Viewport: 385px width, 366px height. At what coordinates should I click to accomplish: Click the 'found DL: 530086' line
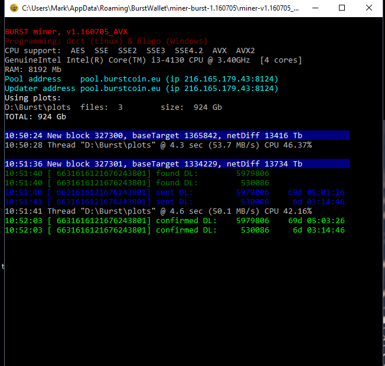(137, 183)
